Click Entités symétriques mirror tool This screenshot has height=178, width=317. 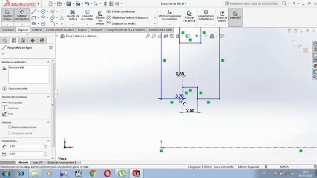point(121,12)
